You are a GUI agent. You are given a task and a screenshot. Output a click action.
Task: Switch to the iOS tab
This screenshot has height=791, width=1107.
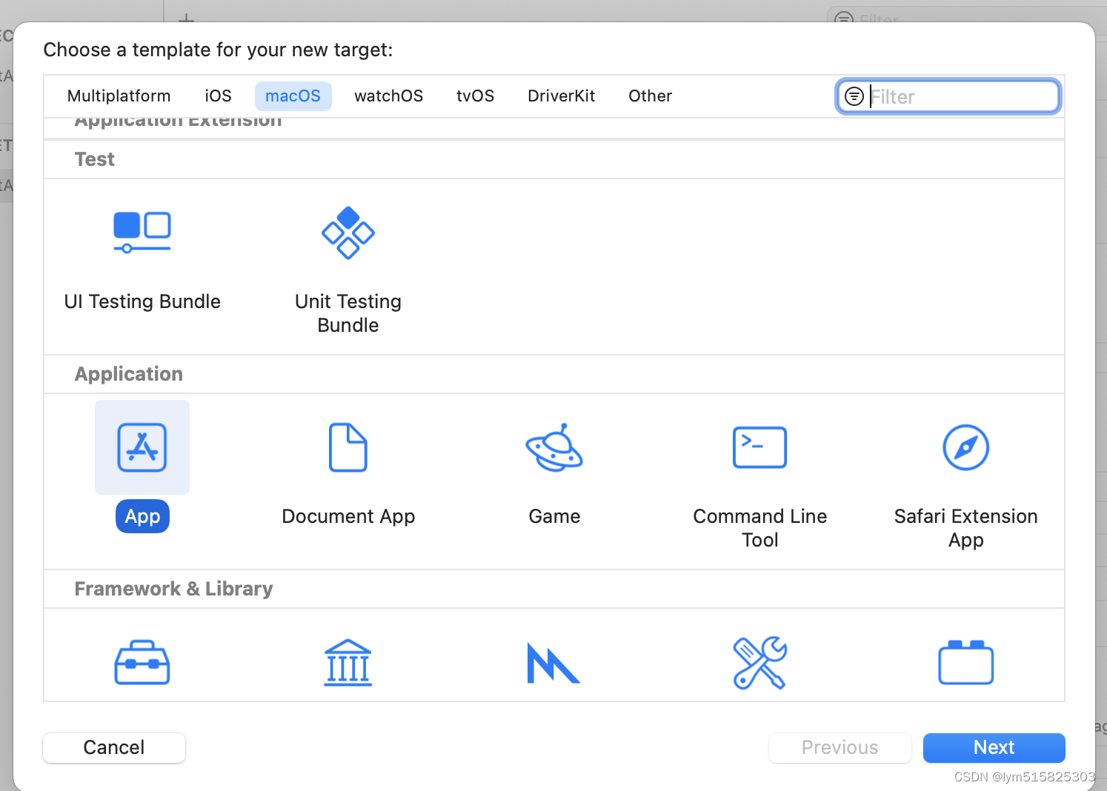pos(217,96)
